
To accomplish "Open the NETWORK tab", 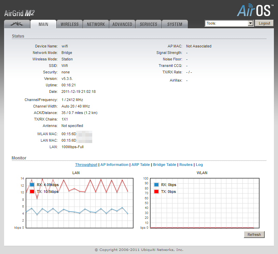I will pyautogui.click(x=96, y=24).
